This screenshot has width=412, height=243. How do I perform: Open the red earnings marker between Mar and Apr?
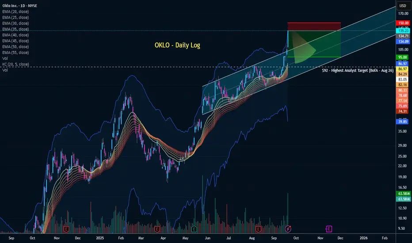point(157,229)
